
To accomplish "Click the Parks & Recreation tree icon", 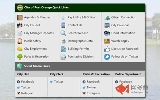I will (20, 57).
